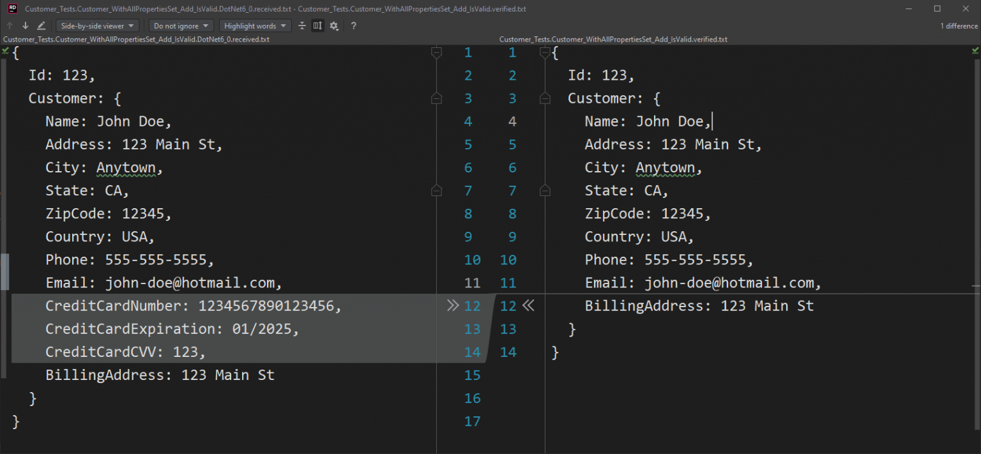Image resolution: width=981 pixels, height=454 pixels.
Task: Click green checkmark above the left pane
Action: click(x=4, y=50)
